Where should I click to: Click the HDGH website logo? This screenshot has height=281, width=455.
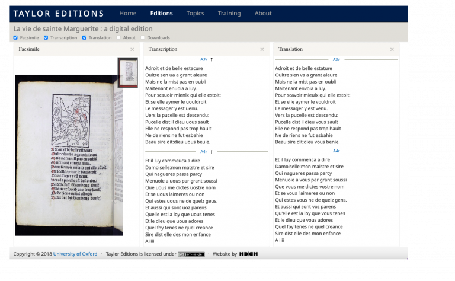(x=248, y=254)
